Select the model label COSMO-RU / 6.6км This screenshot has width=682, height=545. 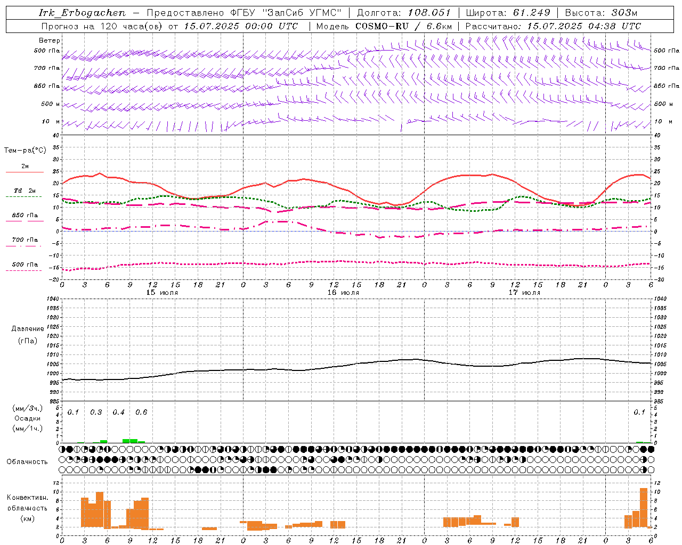coord(403,26)
